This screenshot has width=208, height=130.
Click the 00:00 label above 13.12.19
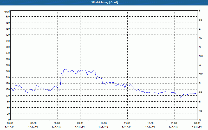click(x=197, y=123)
